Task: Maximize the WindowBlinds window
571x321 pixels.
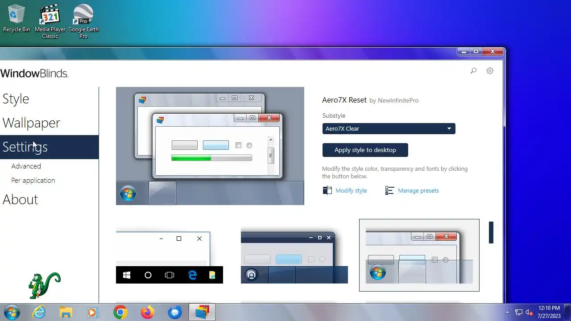Action: coord(476,52)
